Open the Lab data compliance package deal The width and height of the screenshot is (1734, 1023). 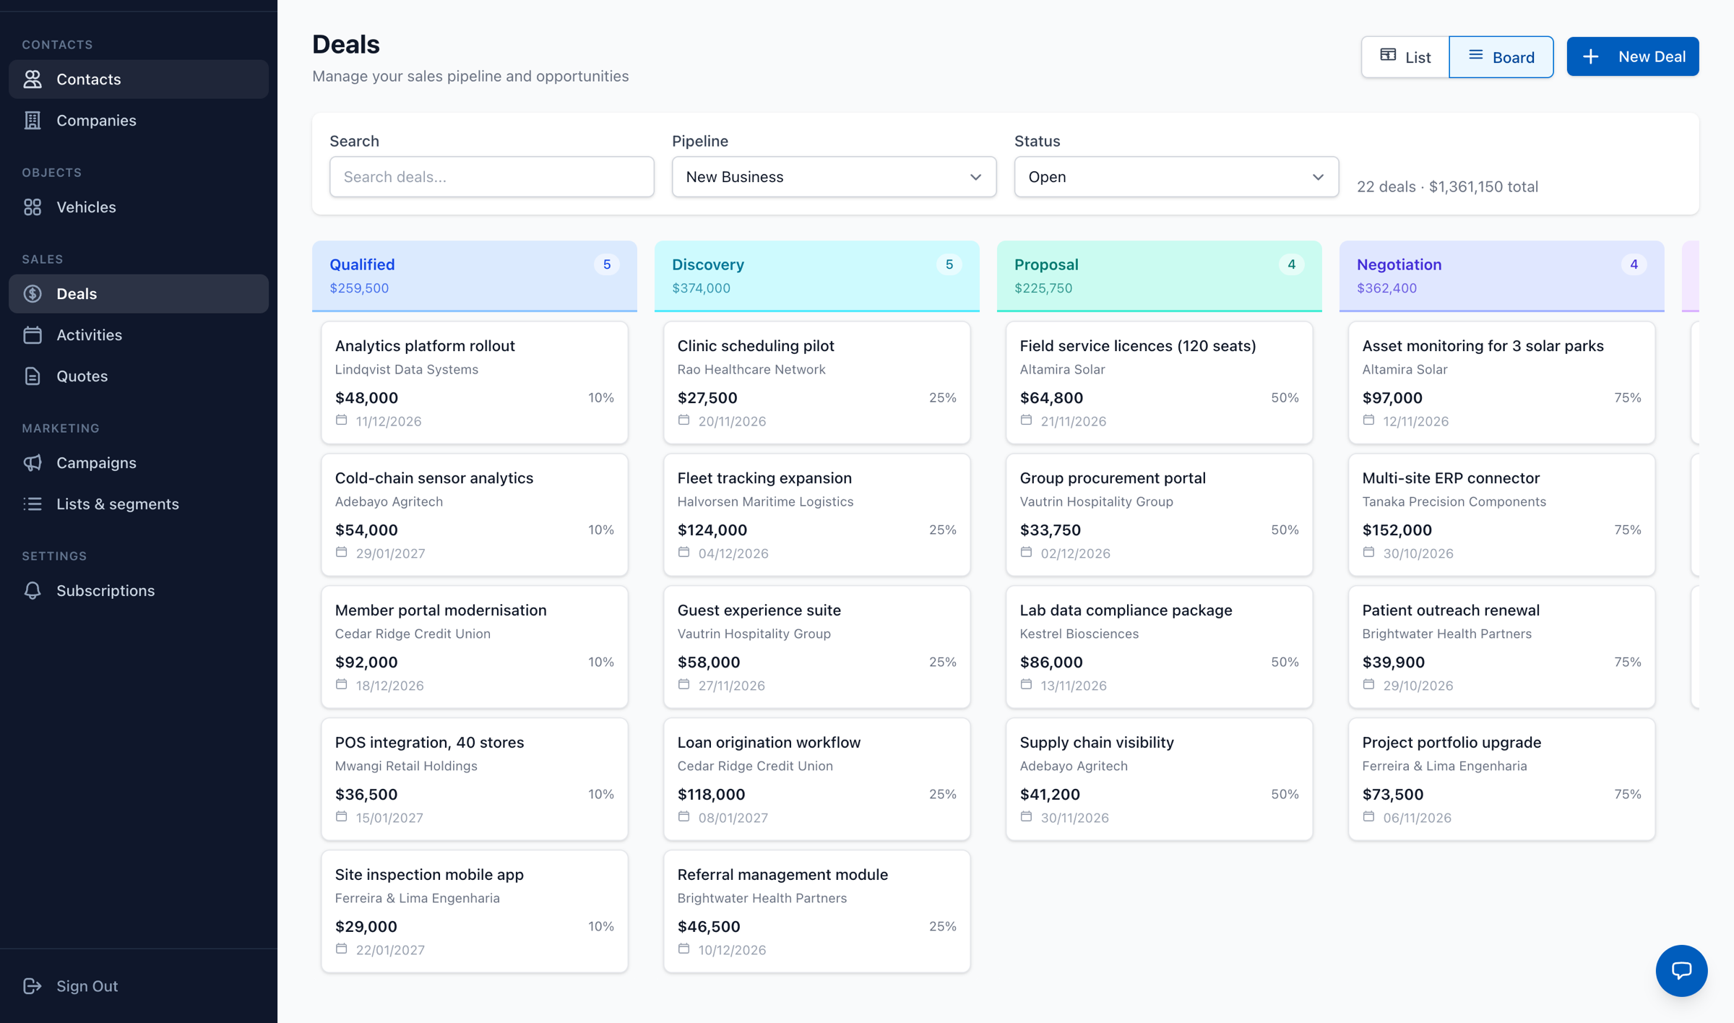[1160, 647]
